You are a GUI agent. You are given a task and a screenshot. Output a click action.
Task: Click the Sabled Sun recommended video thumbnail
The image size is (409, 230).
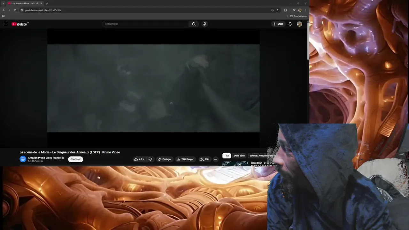point(235,164)
